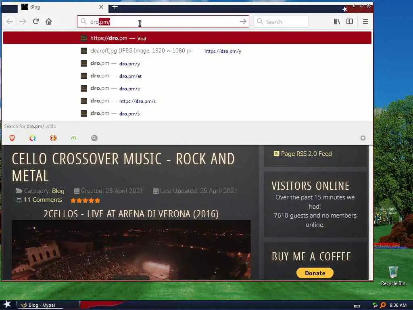The height and width of the screenshot is (310, 413).
Task: Select the clearoff.jpg JPEG Image suggestion
Action: click(187, 50)
